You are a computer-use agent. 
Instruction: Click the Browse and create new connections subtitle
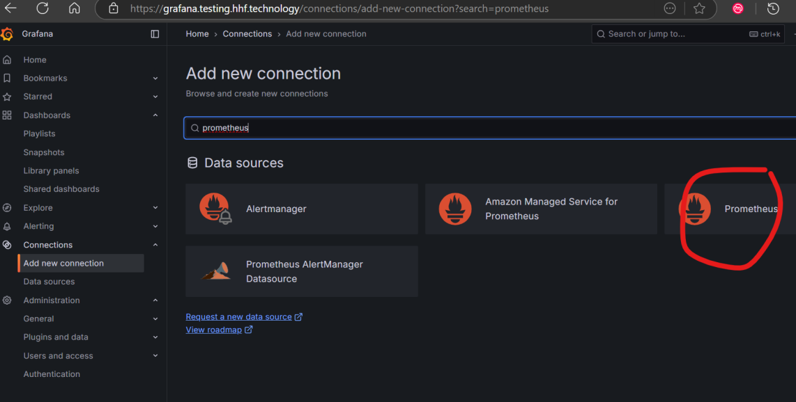(x=257, y=94)
